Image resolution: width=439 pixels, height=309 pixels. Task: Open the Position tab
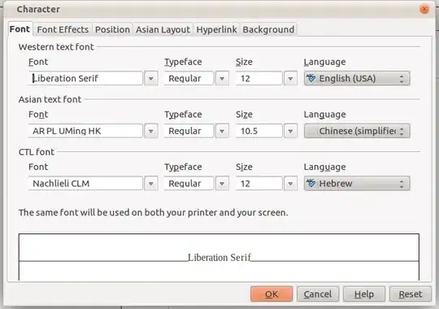pos(112,29)
